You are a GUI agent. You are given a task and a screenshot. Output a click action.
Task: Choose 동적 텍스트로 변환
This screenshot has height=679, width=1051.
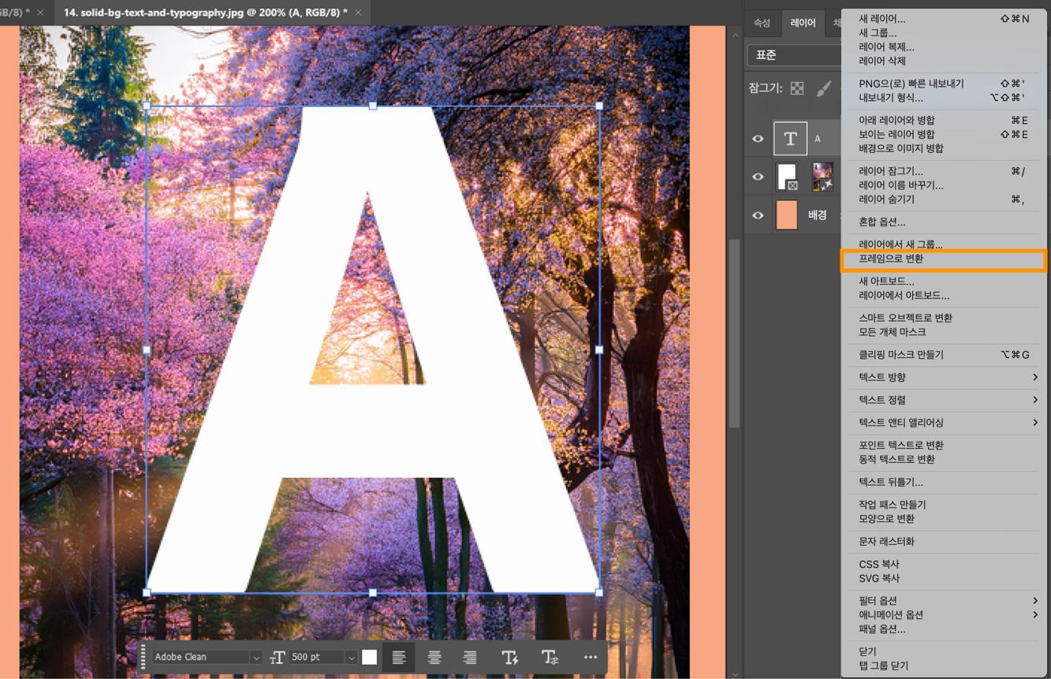[x=945, y=460]
